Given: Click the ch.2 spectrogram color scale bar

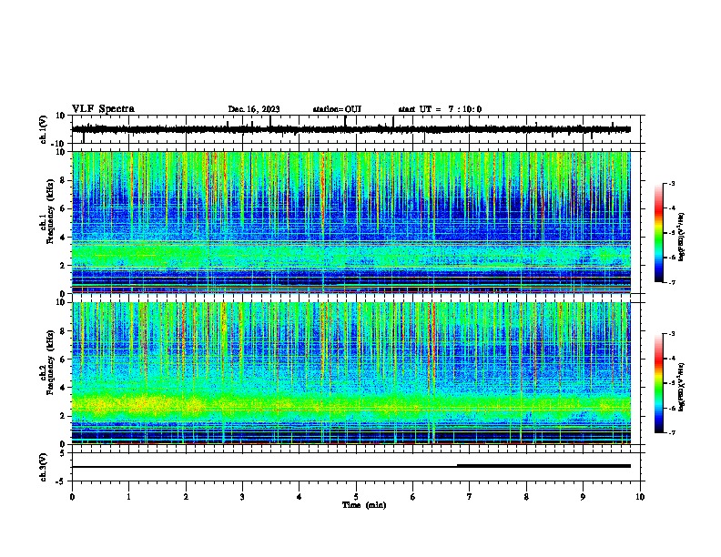Looking at the screenshot, I should pos(659,383).
